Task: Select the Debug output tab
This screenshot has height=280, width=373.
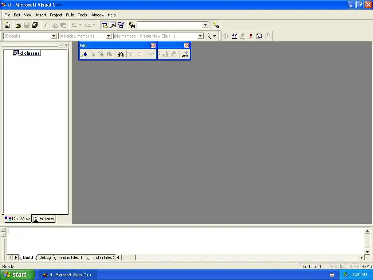Action: pyautogui.click(x=45, y=257)
